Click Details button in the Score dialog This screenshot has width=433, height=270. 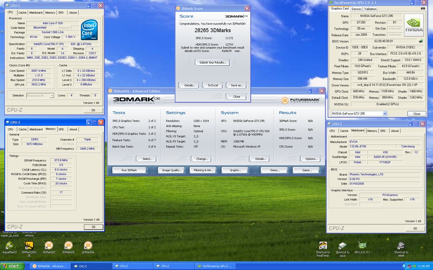[189, 85]
